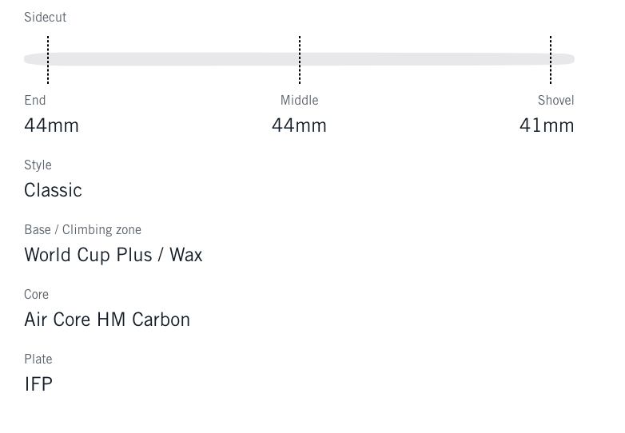625x433 pixels.
Task: Select the Air Core HM Carbon value
Action: click(107, 320)
